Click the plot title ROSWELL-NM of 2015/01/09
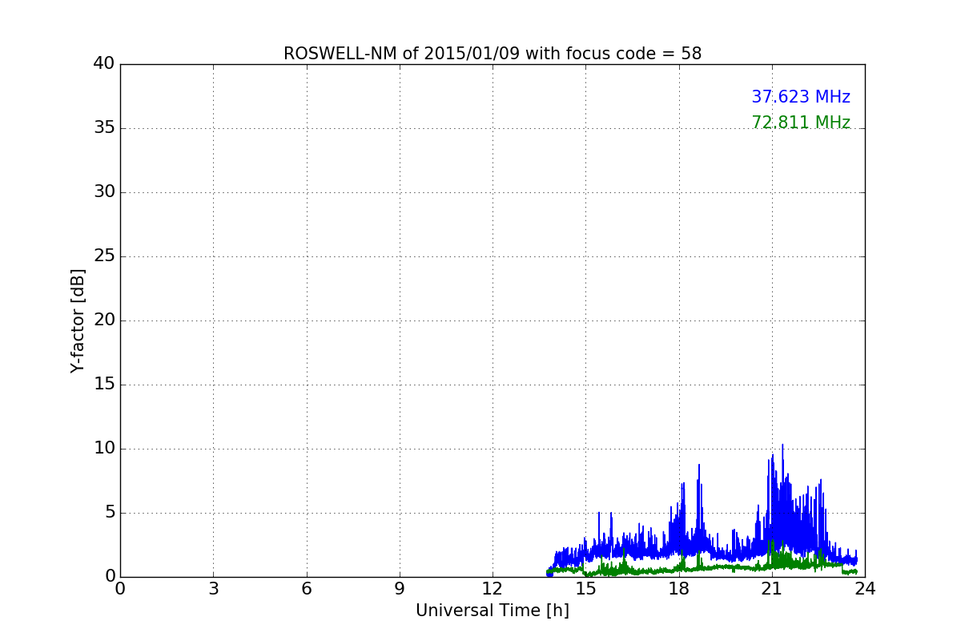Screen dimensions: 961x641 [x=492, y=54]
